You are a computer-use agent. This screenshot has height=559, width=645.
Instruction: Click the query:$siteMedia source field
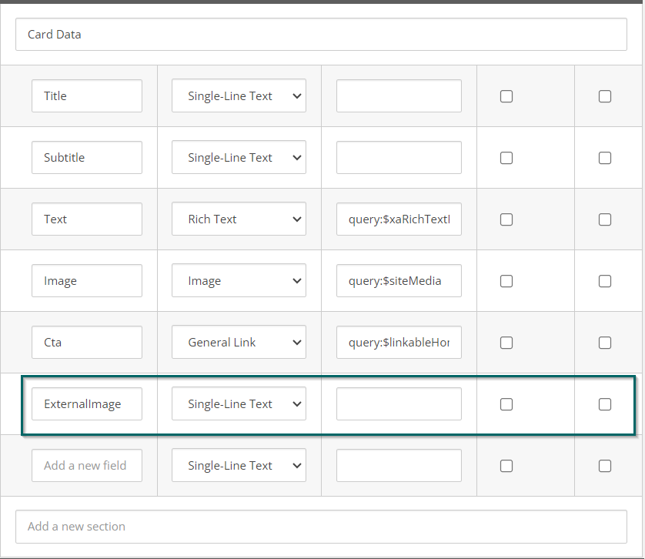[399, 281]
